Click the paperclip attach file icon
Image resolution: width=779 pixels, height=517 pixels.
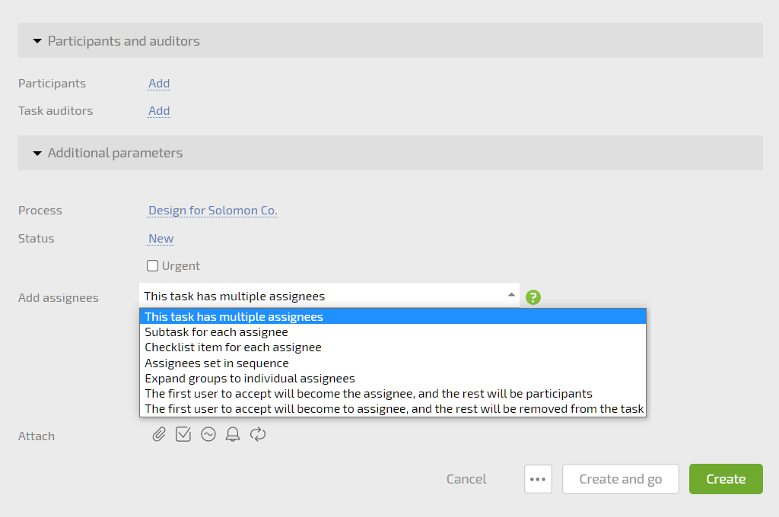pyautogui.click(x=159, y=435)
